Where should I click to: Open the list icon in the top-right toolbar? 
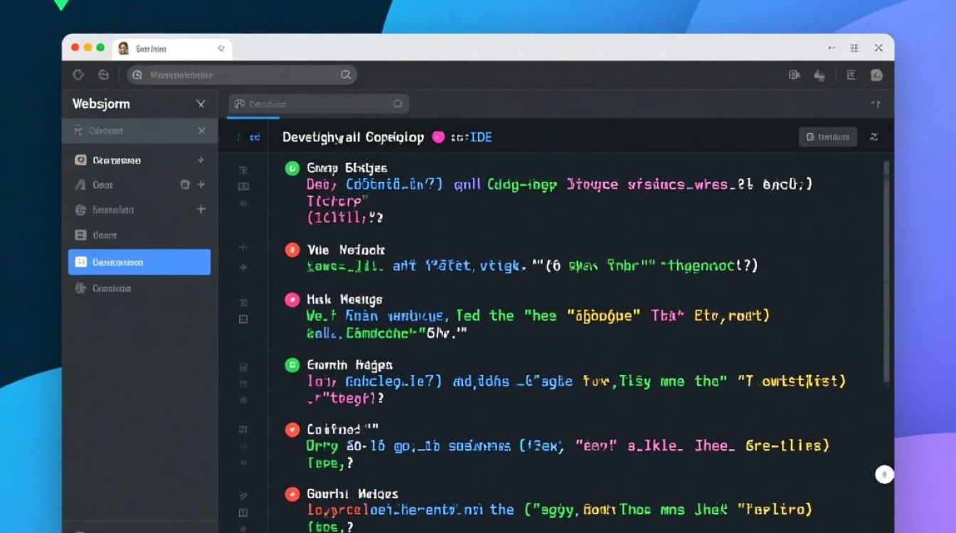pyautogui.click(x=851, y=75)
